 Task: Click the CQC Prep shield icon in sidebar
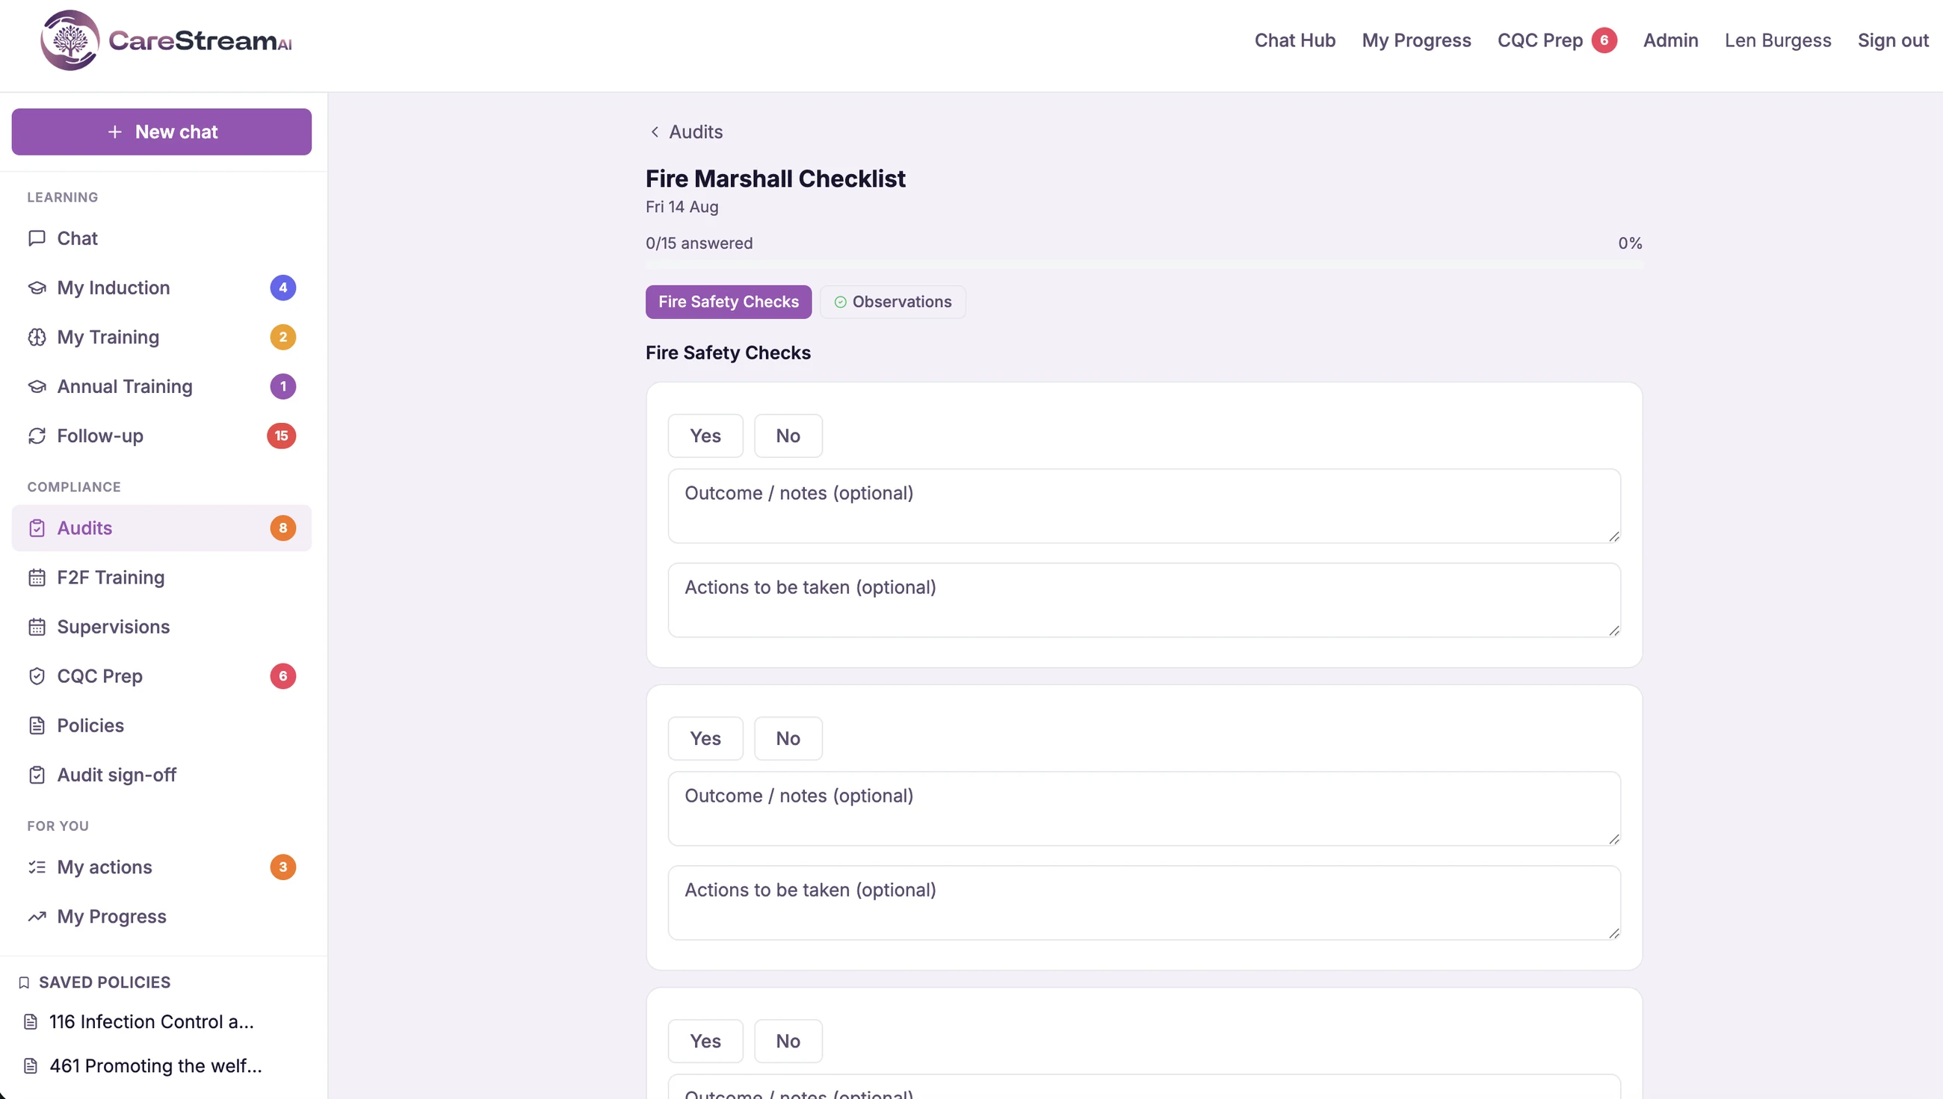point(37,676)
